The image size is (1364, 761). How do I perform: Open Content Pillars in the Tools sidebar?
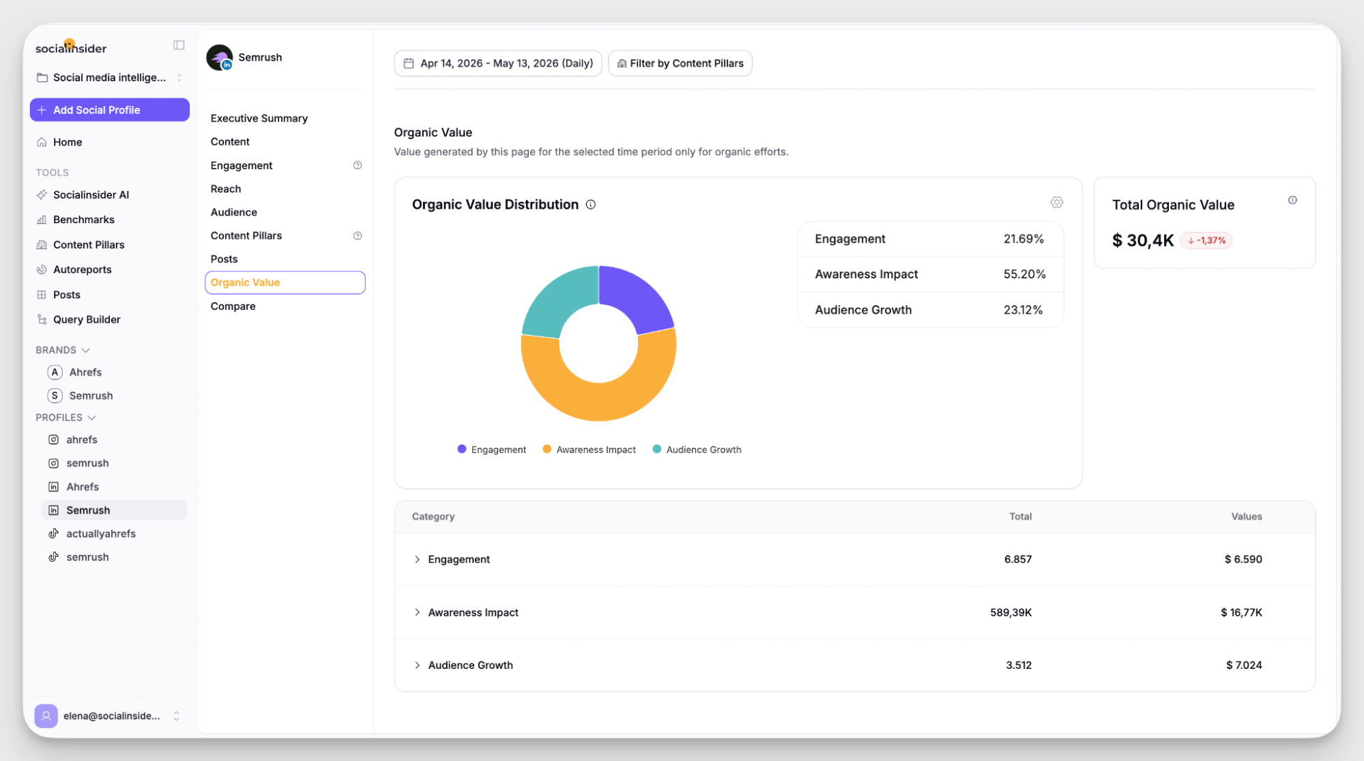point(89,244)
